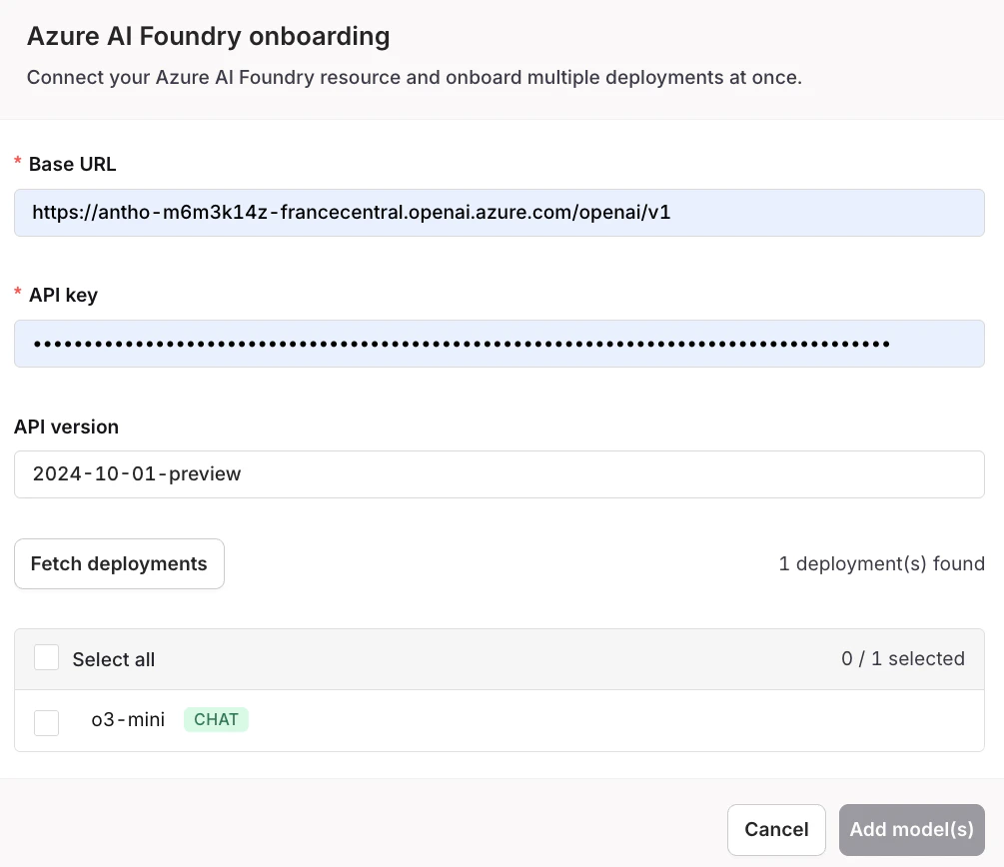Check the o3-mini deployment checkbox

coord(46,723)
